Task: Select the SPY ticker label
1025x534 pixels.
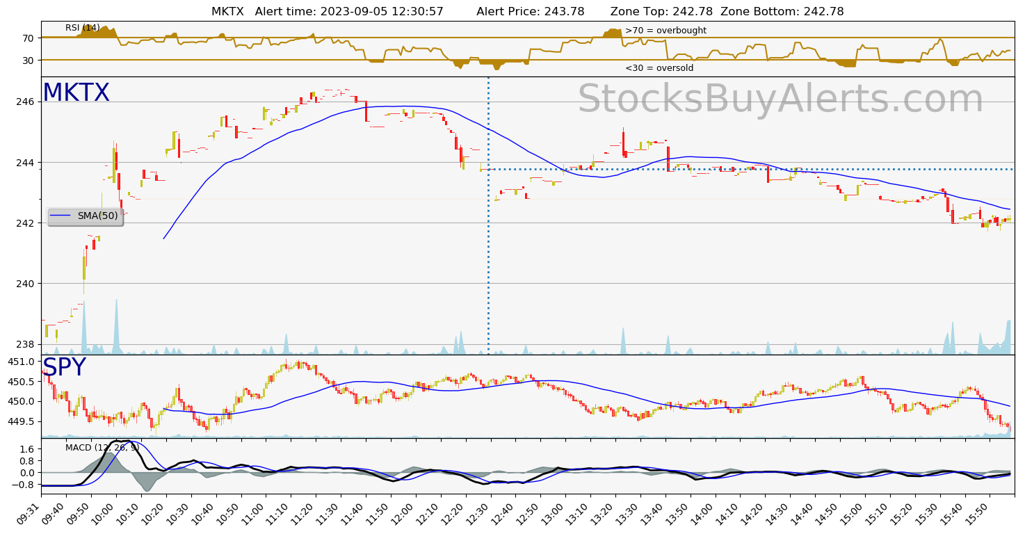Action: (x=64, y=367)
